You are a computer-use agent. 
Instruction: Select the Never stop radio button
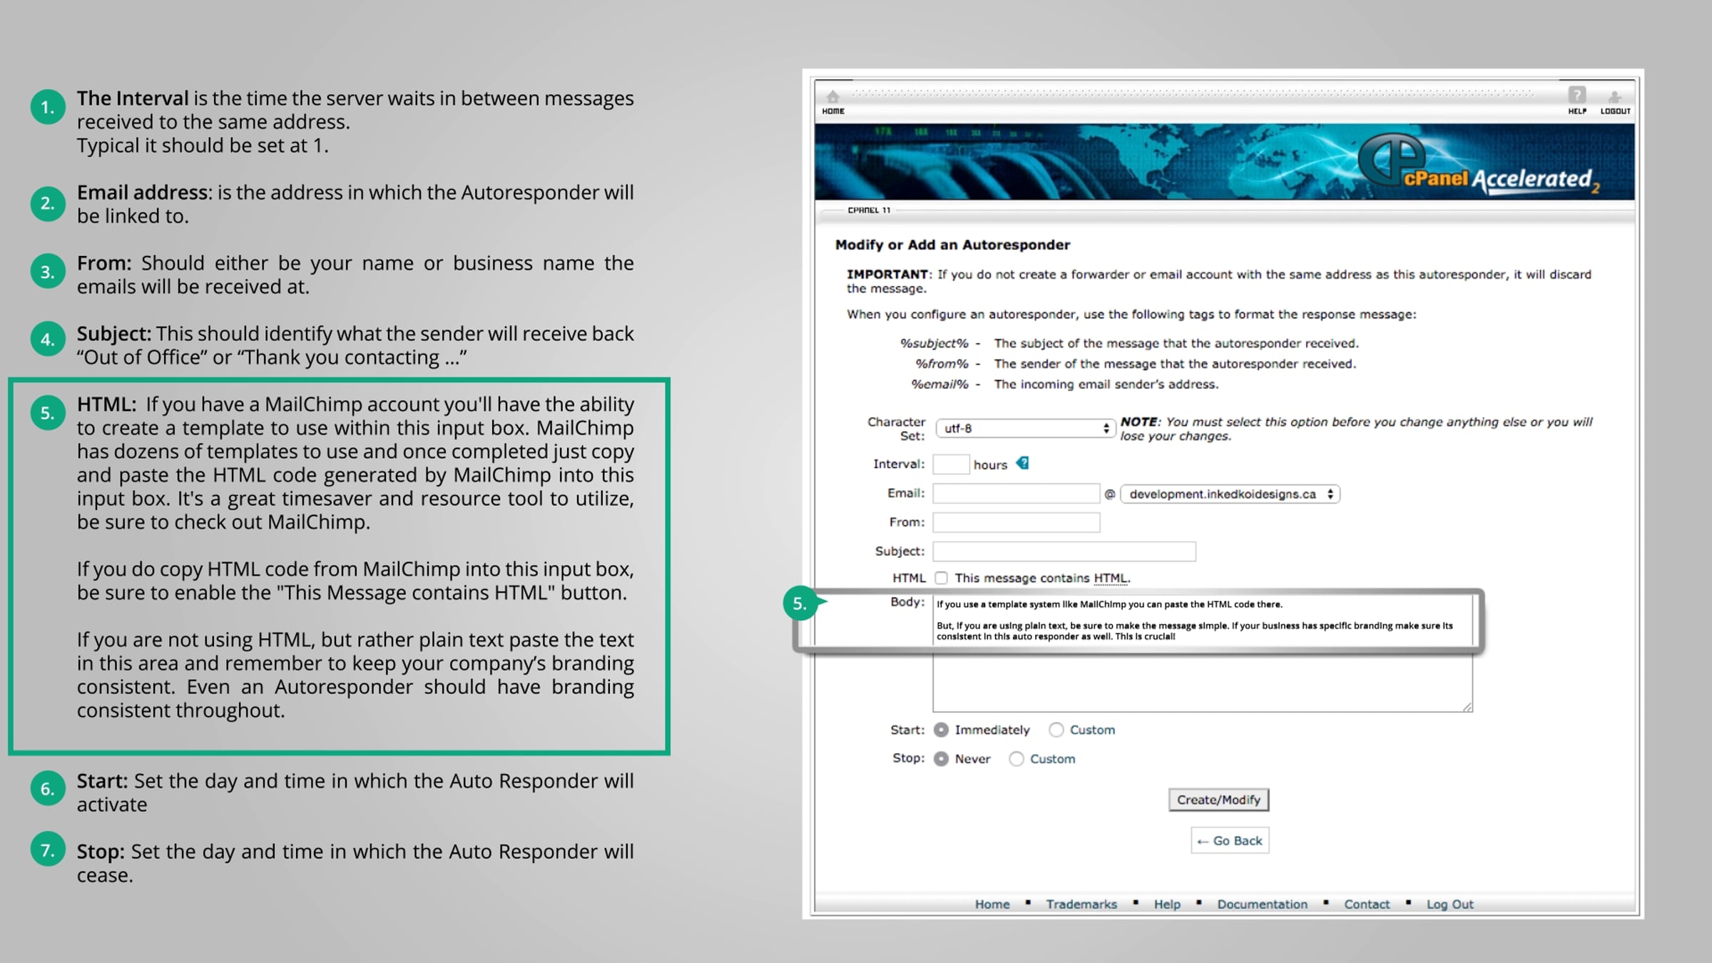tap(942, 759)
